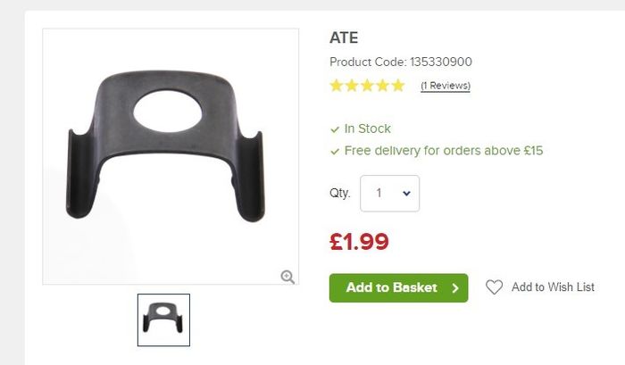Click the heart wish list icon
Screen dimensions: 625x365
[x=494, y=286]
